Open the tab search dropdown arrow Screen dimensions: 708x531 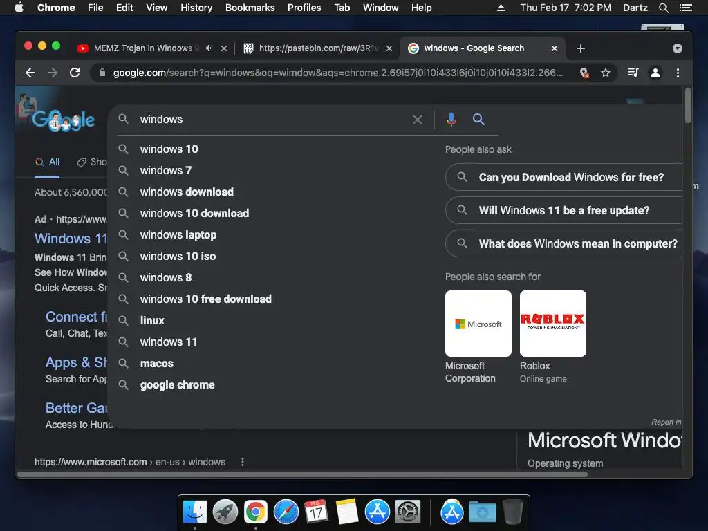pos(678,48)
